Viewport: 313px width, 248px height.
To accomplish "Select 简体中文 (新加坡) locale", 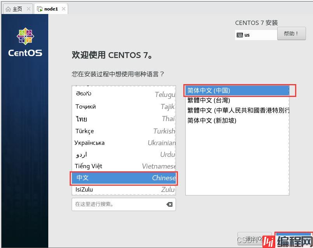I will 237,120.
